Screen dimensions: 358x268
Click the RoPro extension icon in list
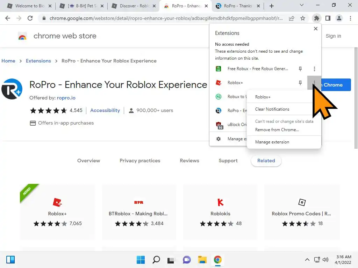[219, 111]
